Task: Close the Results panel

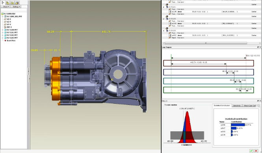Action: click(x=260, y=101)
